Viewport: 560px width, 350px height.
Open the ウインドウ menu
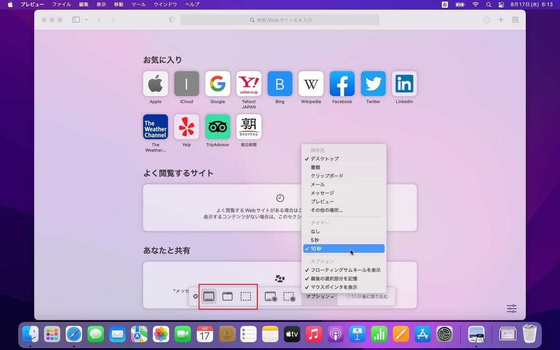click(165, 4)
